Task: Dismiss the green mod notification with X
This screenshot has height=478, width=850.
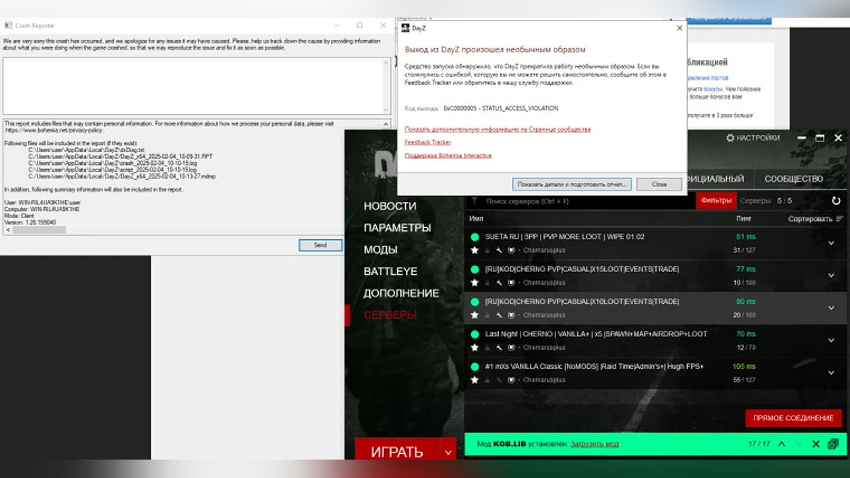Action: 815,444
